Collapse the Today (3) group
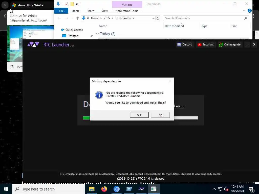 click(97, 34)
